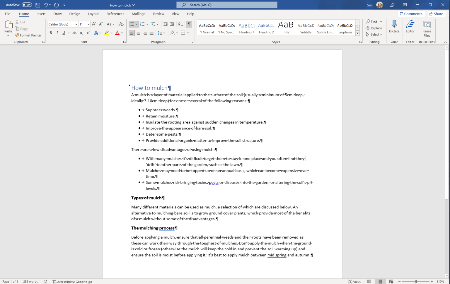Open the Replace tool

tap(374, 28)
